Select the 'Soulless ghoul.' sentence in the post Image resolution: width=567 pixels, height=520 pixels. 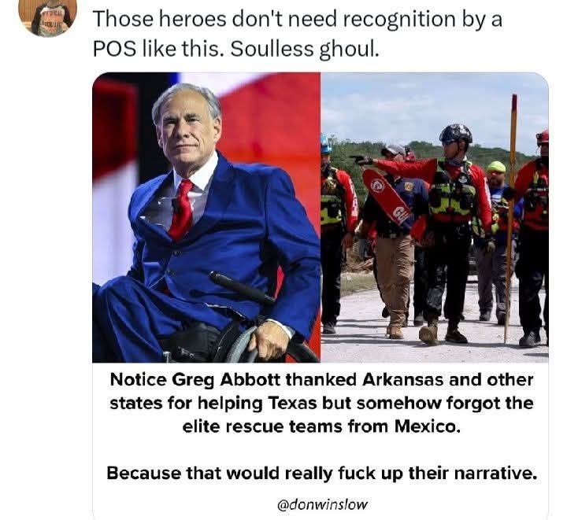pos(305,49)
